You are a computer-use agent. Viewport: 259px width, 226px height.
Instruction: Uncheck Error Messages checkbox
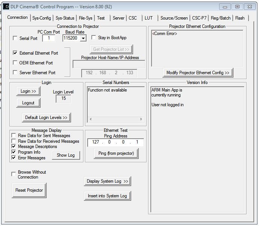pyautogui.click(x=14, y=157)
